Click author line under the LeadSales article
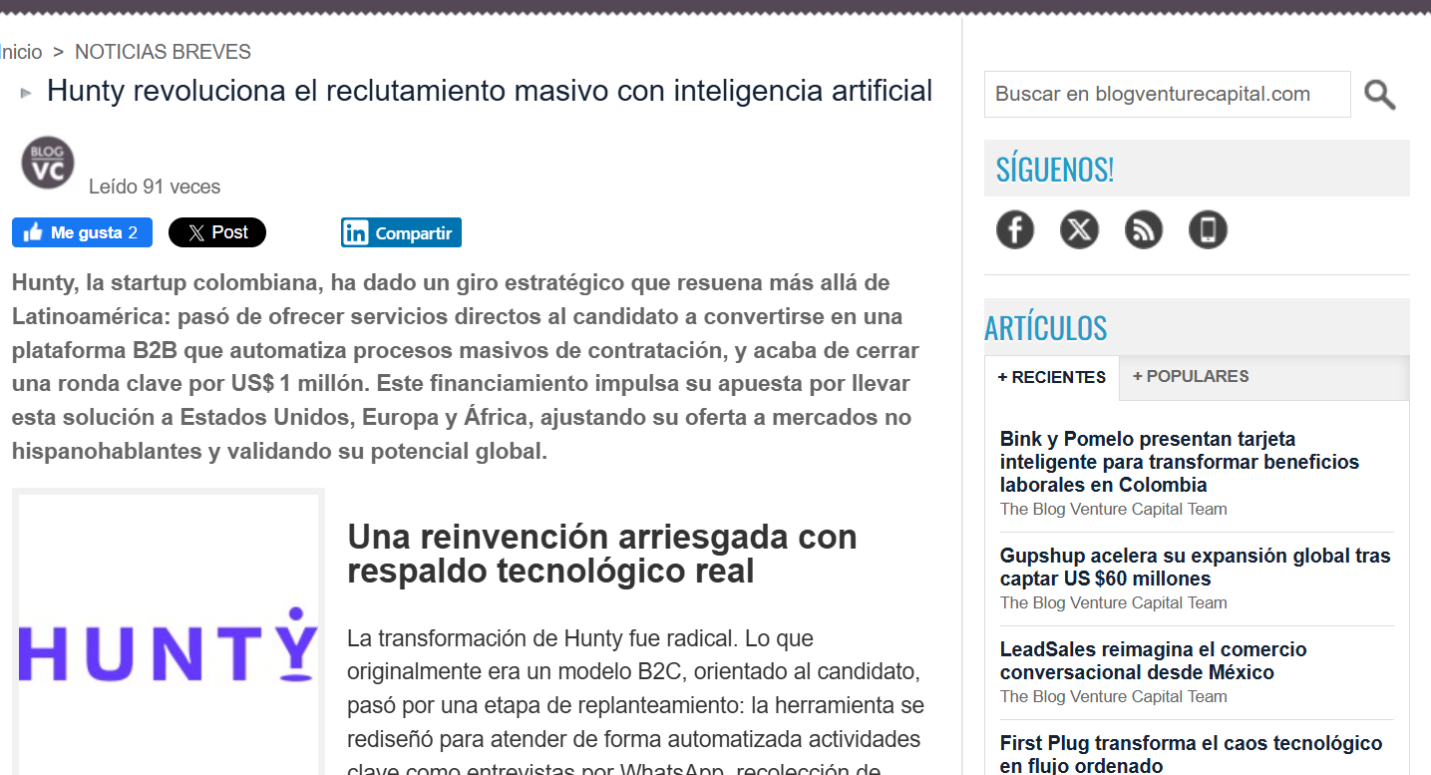The image size is (1431, 775). (x=1113, y=696)
